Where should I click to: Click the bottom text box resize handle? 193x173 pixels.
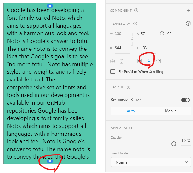(50, 161)
